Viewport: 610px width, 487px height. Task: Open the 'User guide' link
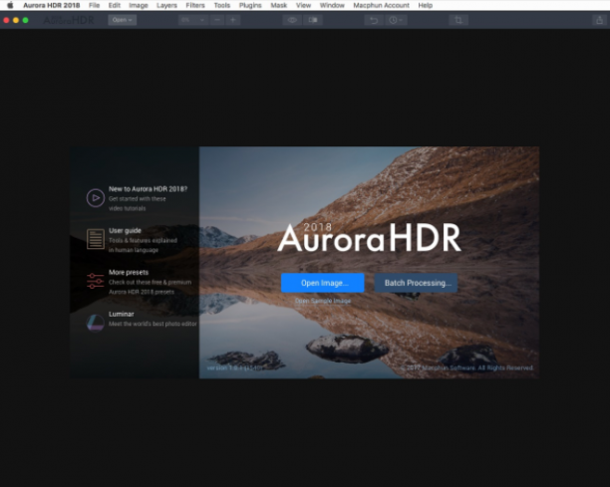[x=125, y=230]
